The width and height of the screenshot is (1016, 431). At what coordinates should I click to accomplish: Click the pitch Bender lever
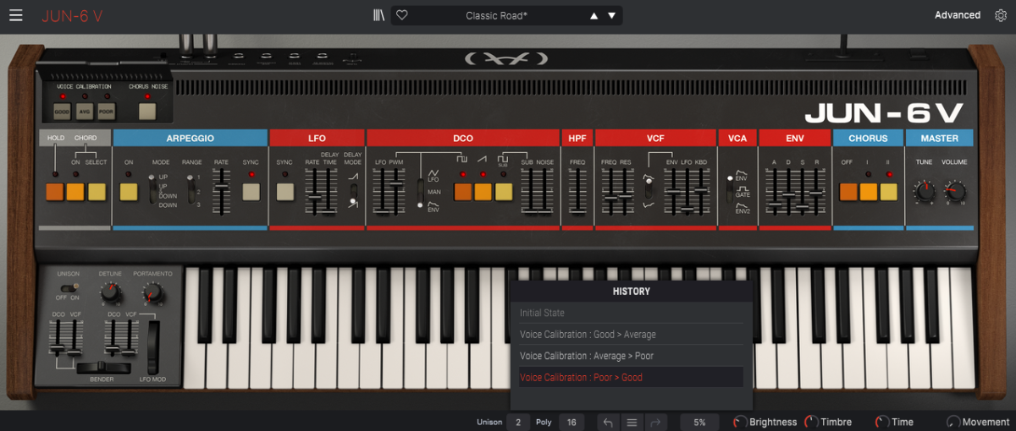coord(103,368)
